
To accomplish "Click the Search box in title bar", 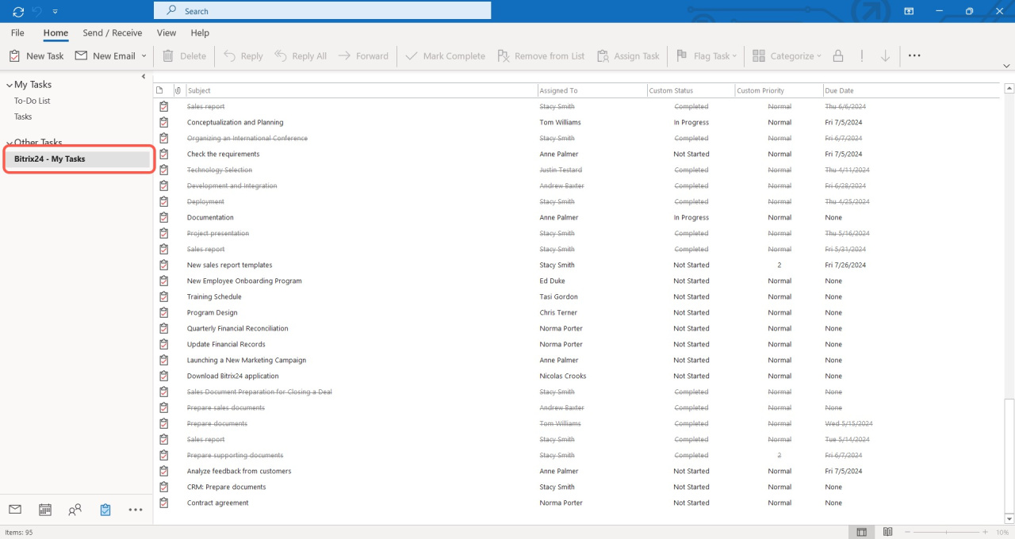I will tap(322, 11).
